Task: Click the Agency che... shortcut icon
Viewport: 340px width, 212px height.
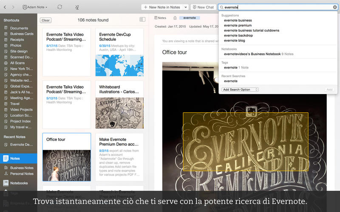Action: (x=6, y=75)
